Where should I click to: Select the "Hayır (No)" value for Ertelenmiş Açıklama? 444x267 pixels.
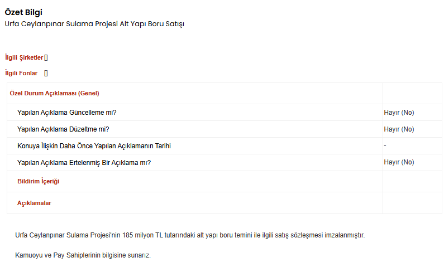click(x=399, y=162)
